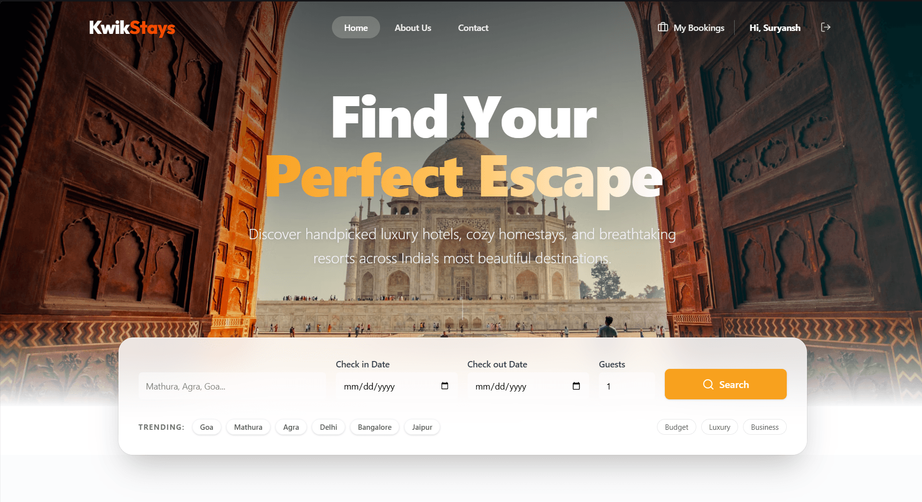Open the Check in Date calendar picker icon
Image resolution: width=922 pixels, height=502 pixels.
(445, 386)
